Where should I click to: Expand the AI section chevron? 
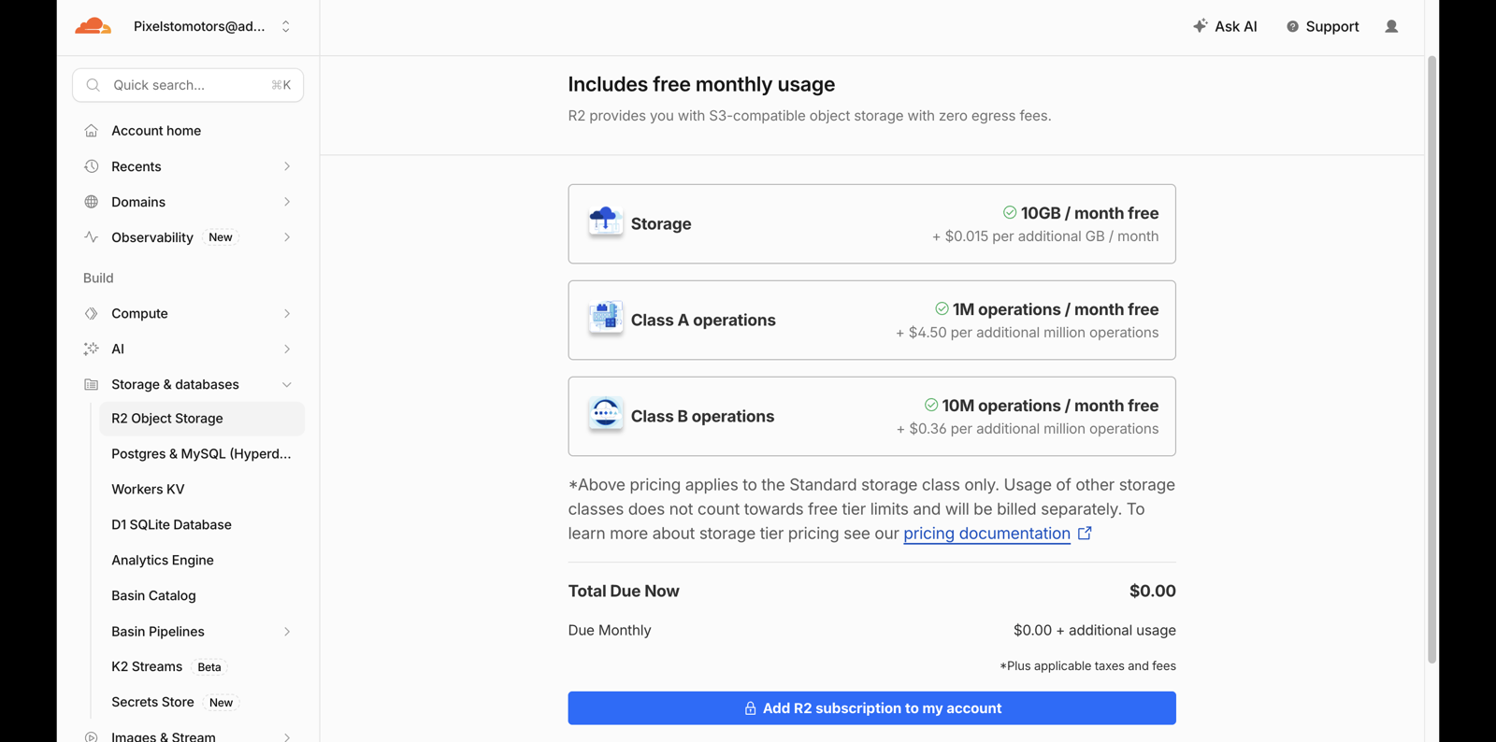click(287, 349)
